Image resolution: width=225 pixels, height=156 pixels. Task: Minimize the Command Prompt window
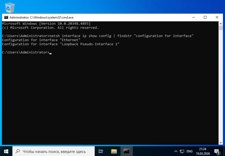(x=194, y=17)
